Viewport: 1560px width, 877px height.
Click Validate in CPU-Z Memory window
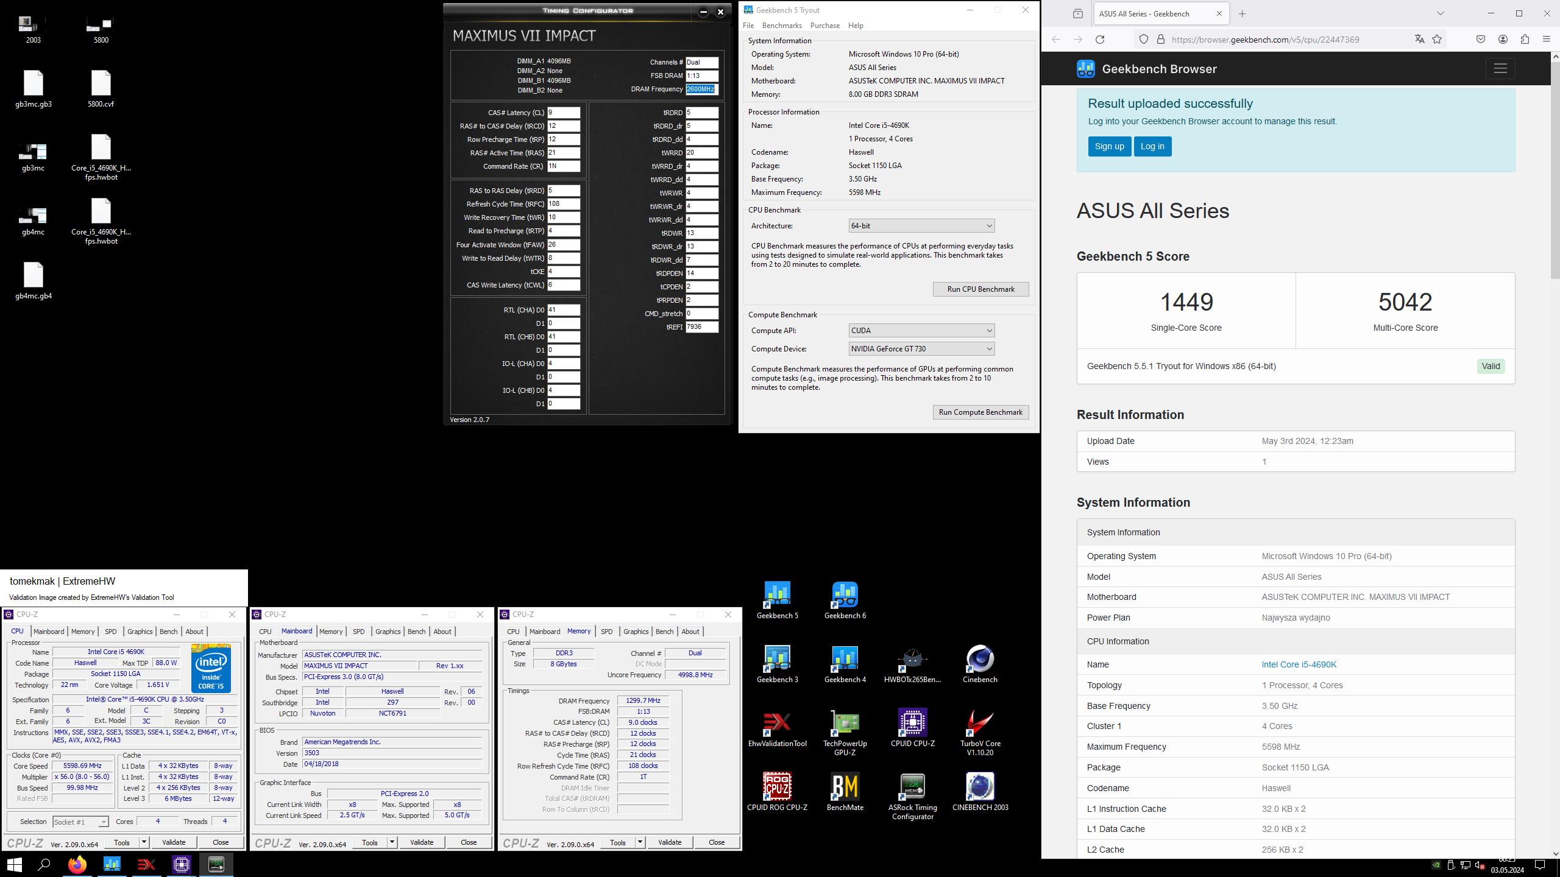tap(669, 842)
